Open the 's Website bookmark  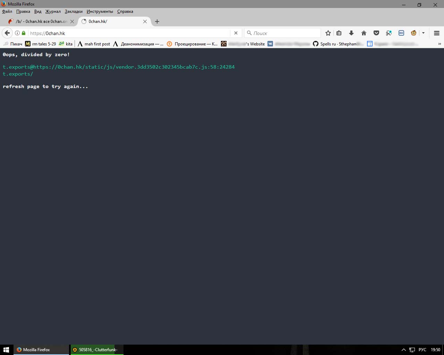(x=243, y=44)
